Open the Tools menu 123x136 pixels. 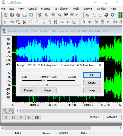coord(76,9)
